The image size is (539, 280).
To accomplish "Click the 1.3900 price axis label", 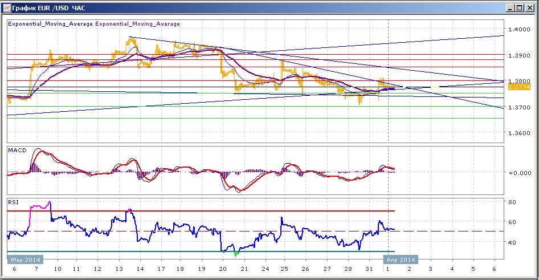I will click(x=519, y=55).
